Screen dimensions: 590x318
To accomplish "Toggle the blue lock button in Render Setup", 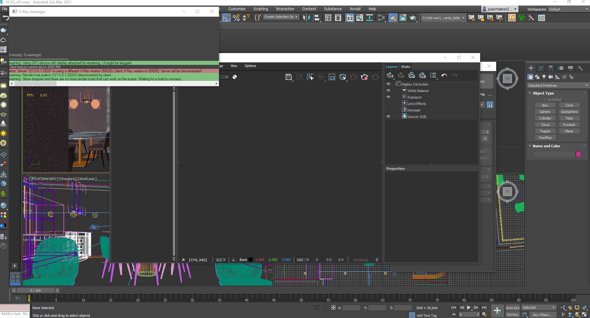I will [x=490, y=105].
